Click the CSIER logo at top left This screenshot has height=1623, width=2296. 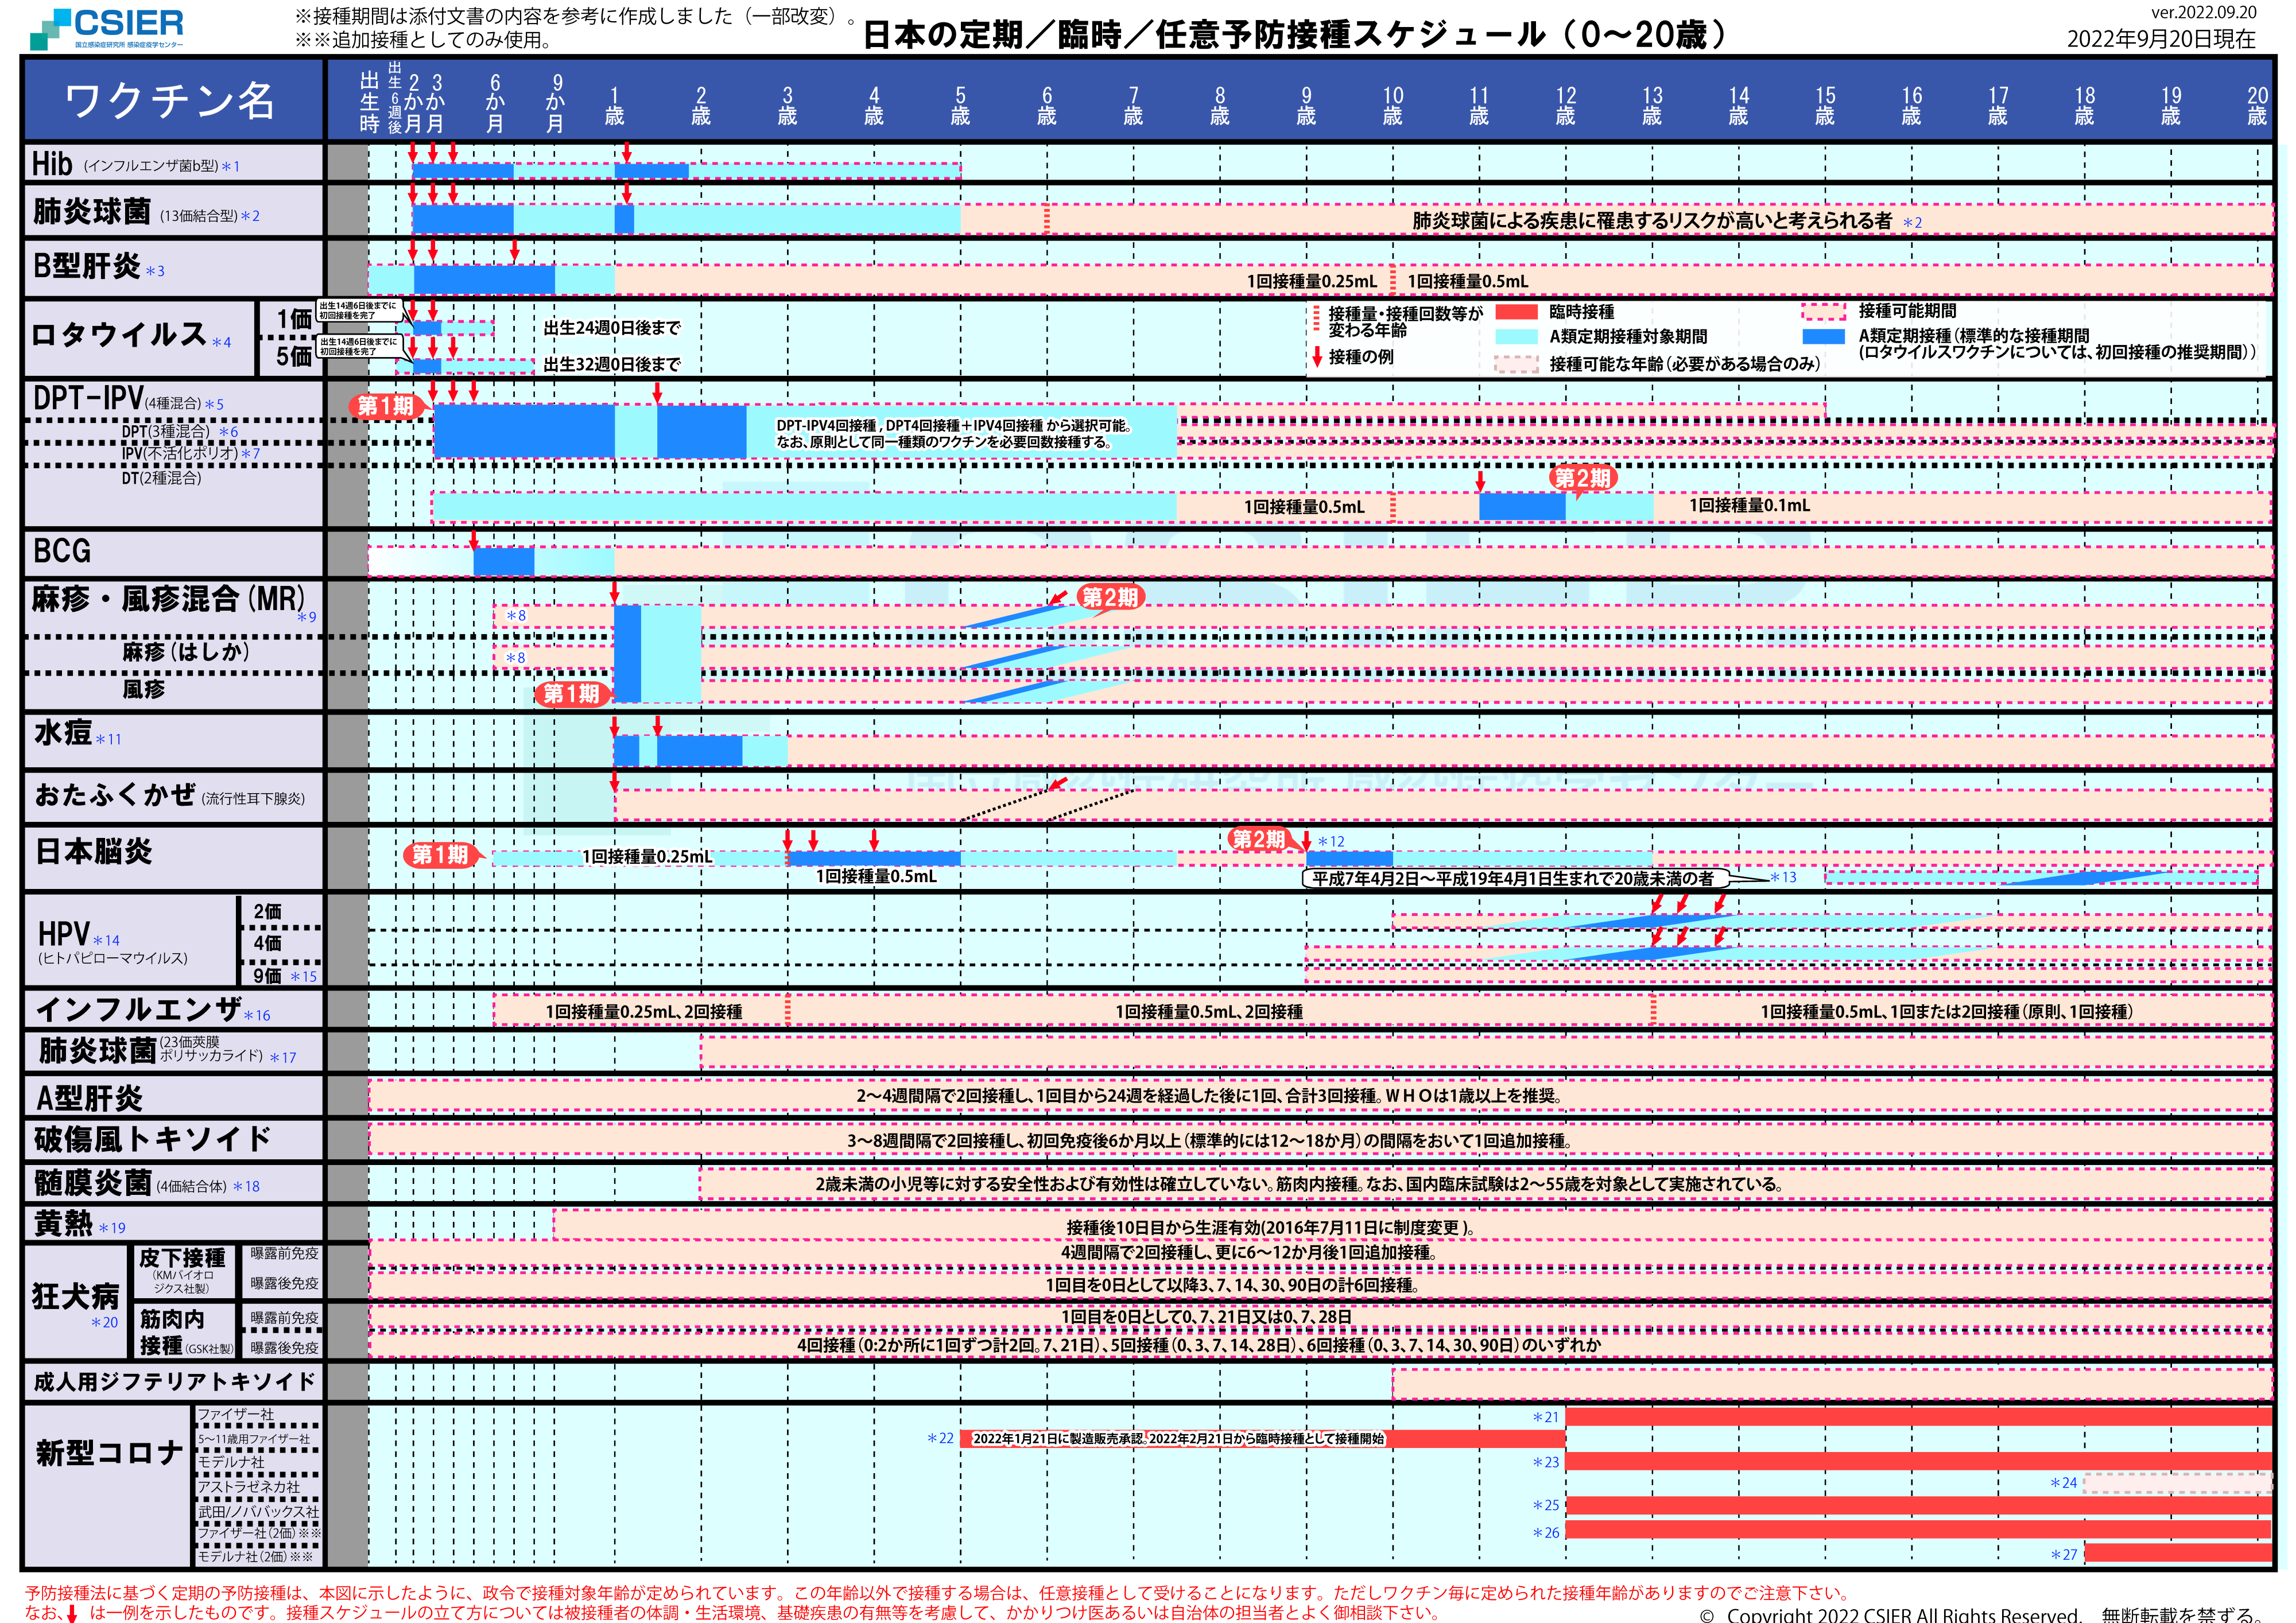tap(108, 27)
